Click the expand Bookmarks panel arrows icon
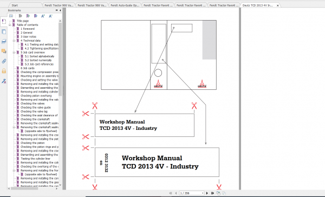Viewport: 325px width, 197px height. (56, 10)
